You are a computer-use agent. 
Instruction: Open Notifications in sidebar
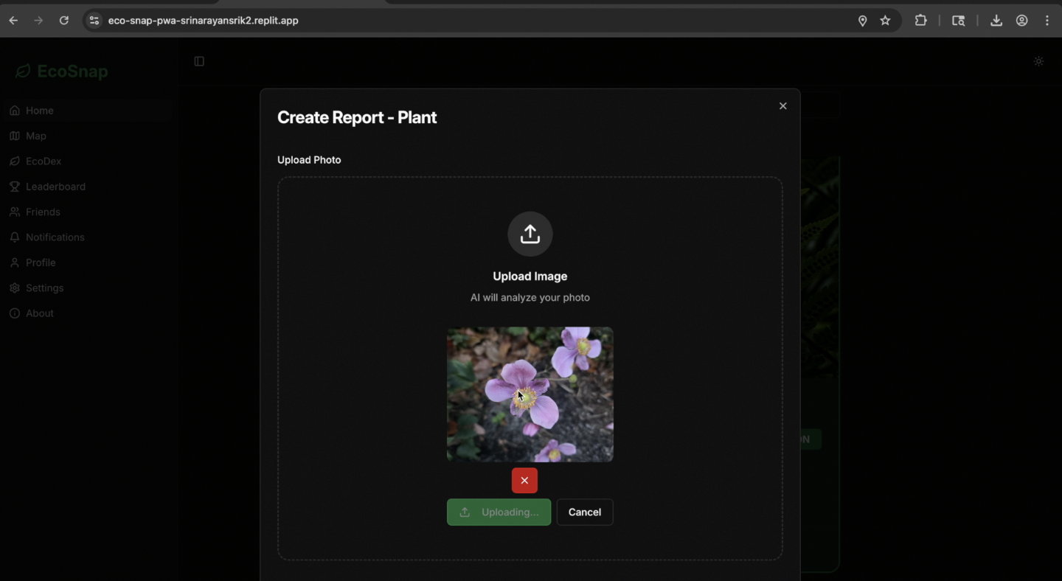[x=87, y=237]
